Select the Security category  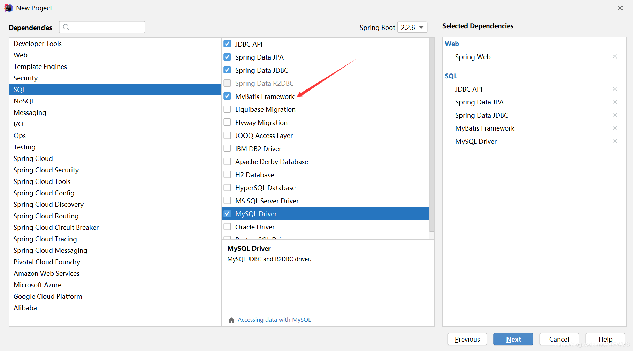tap(115, 78)
